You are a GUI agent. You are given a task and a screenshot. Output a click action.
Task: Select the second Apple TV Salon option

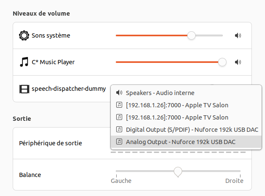pos(177,117)
